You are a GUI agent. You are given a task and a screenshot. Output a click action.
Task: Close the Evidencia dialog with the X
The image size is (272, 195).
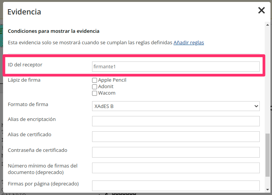pyautogui.click(x=261, y=11)
